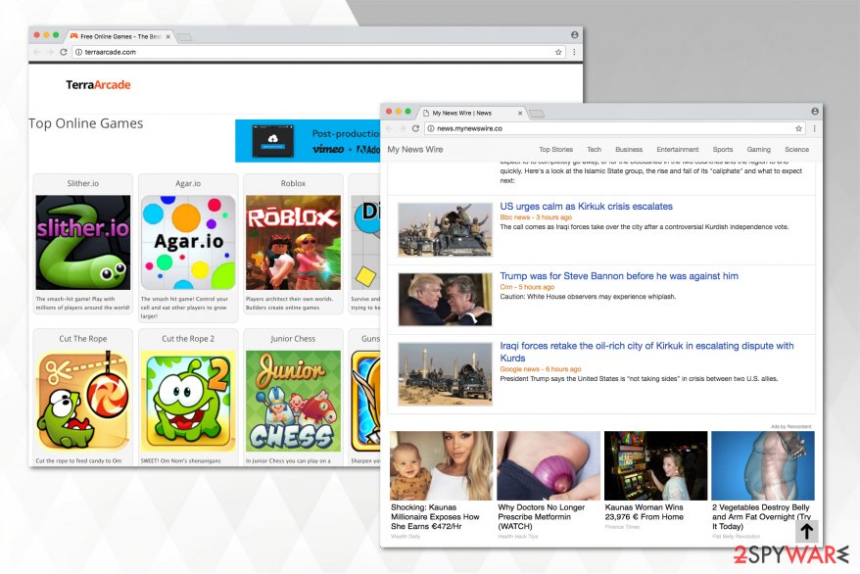The width and height of the screenshot is (860, 574).
Task: Close the My News Wire tab
Action: 520,113
